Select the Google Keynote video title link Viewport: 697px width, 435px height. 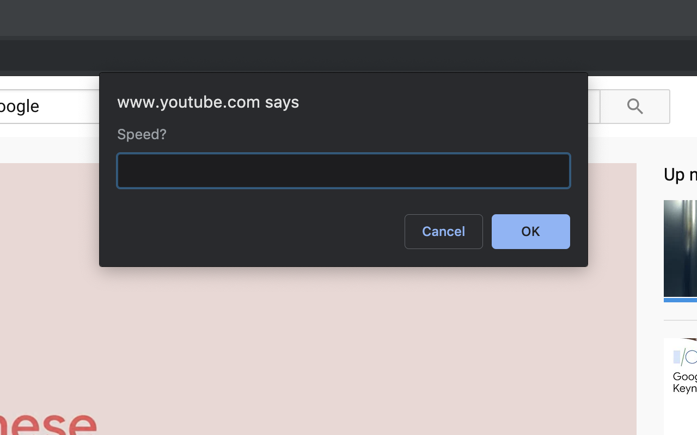pyautogui.click(x=683, y=382)
